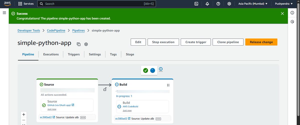Click the Stop execution button
The image size is (300, 125).
(163, 42)
